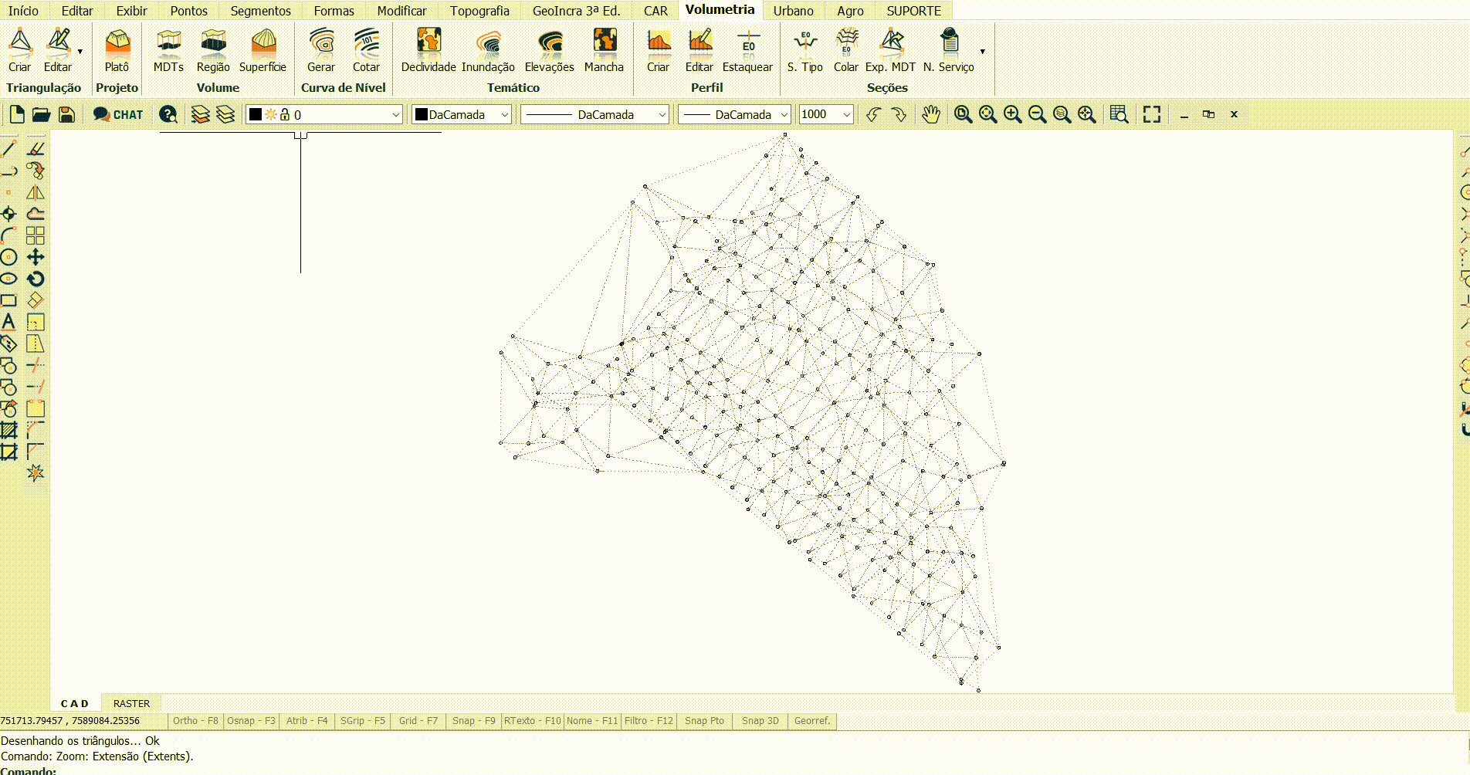The image size is (1470, 775).
Task: Open the RASTER tab
Action: (x=131, y=703)
